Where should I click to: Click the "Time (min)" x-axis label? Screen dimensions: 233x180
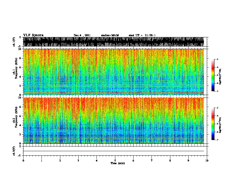point(118,163)
